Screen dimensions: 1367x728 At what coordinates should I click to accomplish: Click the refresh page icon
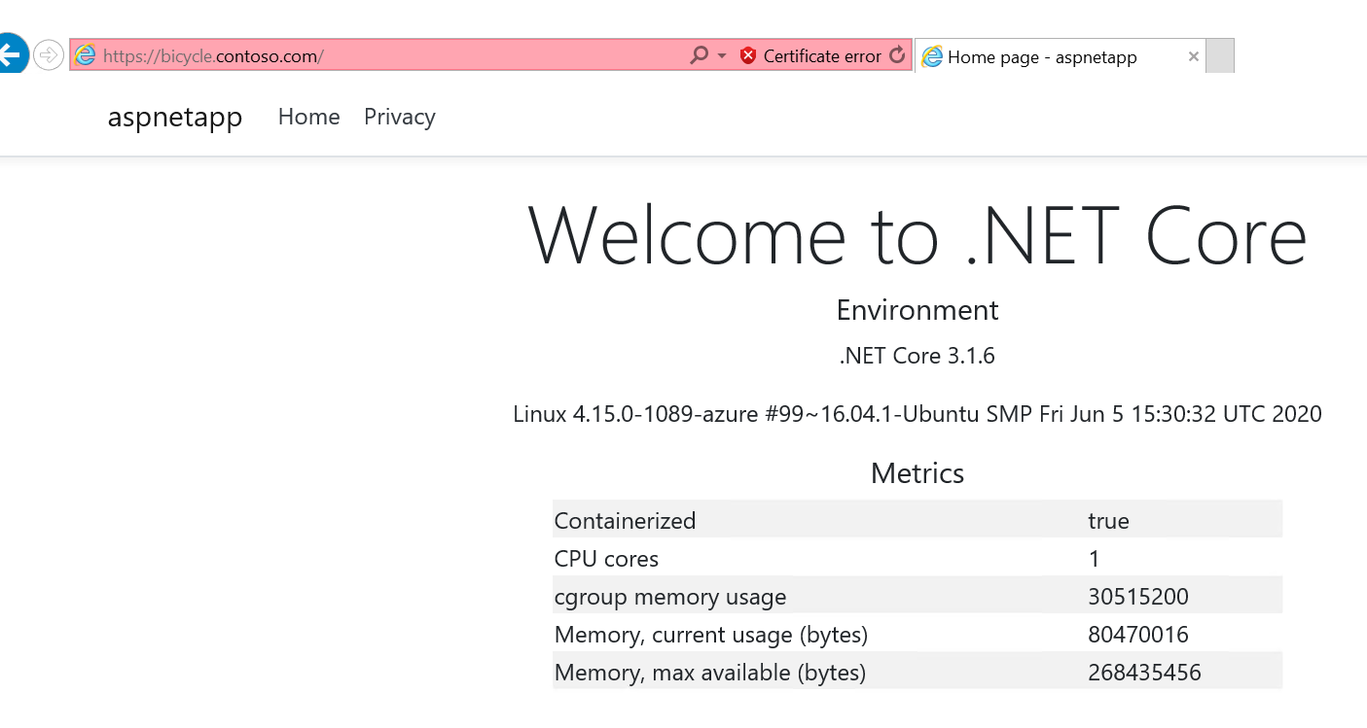point(895,55)
